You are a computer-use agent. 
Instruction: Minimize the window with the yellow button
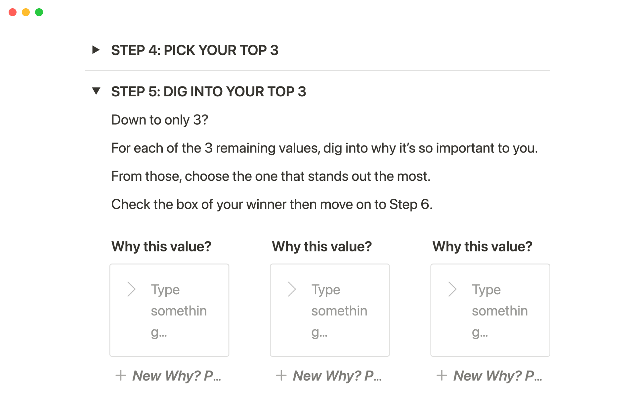tap(26, 12)
